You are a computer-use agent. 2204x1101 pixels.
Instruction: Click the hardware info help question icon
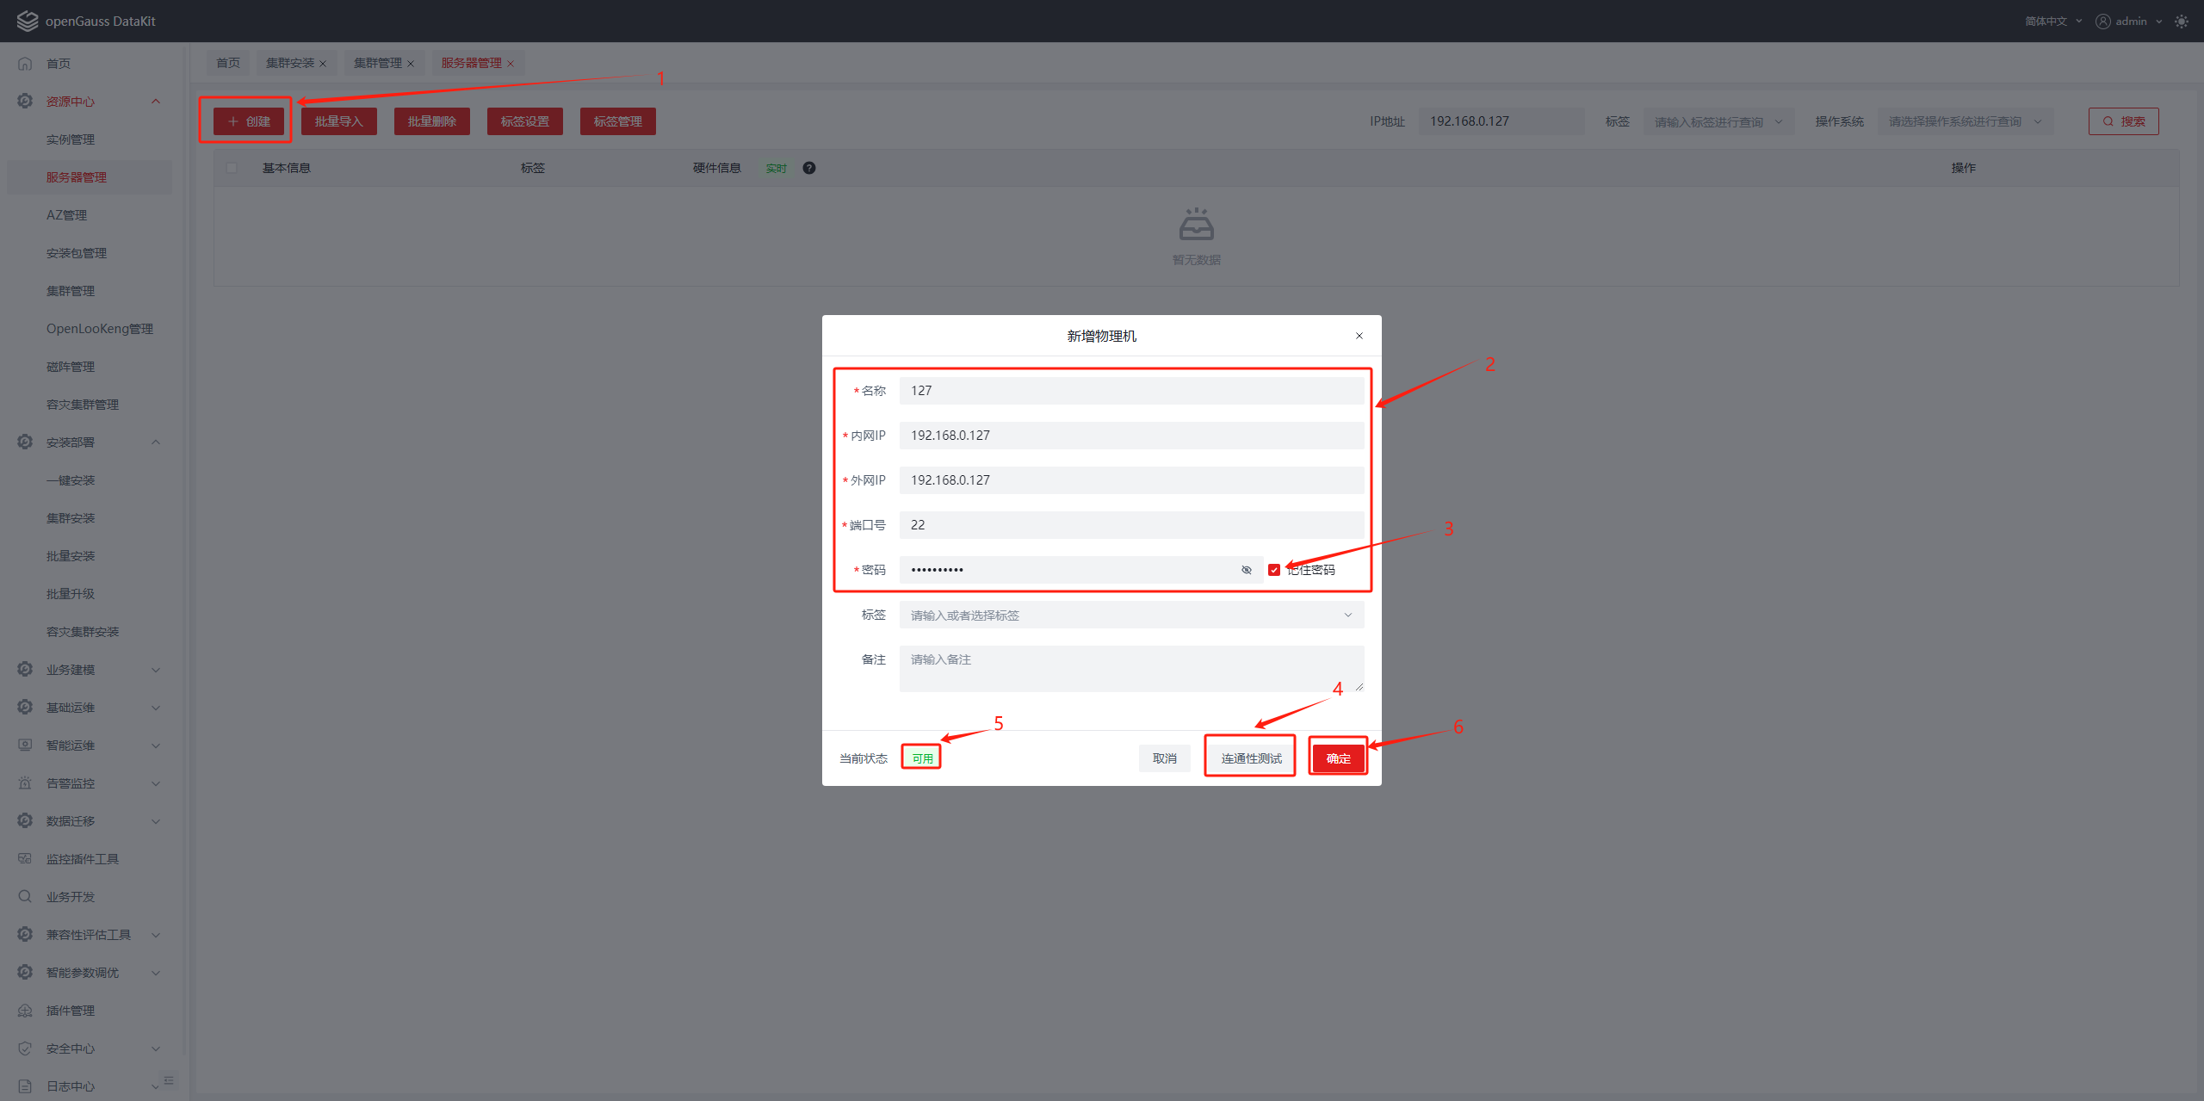(808, 168)
